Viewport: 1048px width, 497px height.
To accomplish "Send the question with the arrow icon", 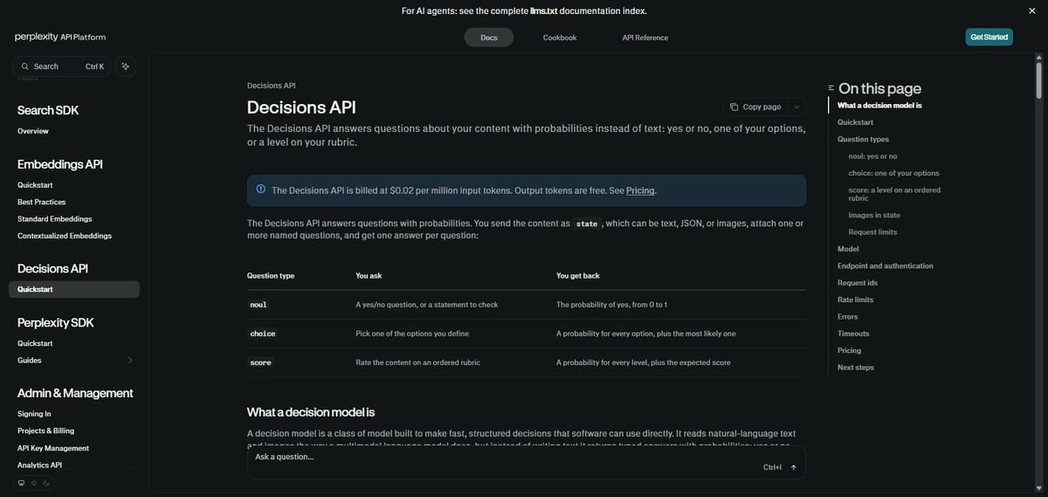I will [793, 467].
